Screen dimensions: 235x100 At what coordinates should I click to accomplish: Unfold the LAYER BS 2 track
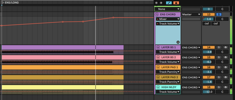pos(158,58)
